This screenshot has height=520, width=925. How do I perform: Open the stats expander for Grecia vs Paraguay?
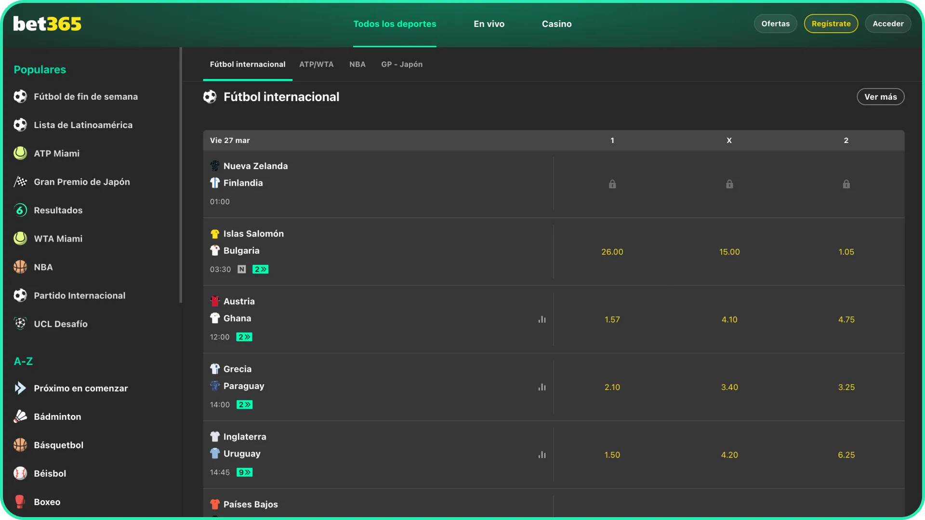pyautogui.click(x=542, y=387)
